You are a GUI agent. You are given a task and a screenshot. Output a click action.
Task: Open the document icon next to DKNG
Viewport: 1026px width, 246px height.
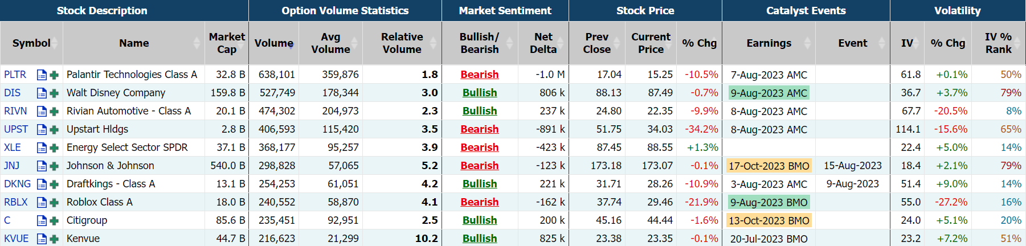pyautogui.click(x=42, y=184)
